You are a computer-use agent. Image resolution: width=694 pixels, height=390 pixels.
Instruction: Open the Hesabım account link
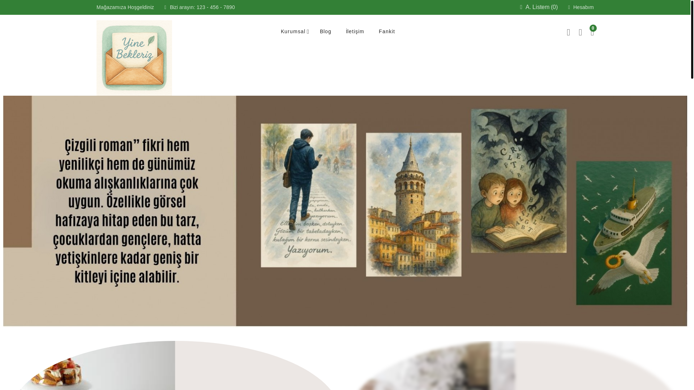tap(583, 7)
